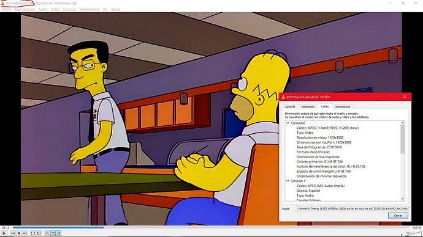Open the Medio menu
This screenshot has width=423, height=237.
7,9
